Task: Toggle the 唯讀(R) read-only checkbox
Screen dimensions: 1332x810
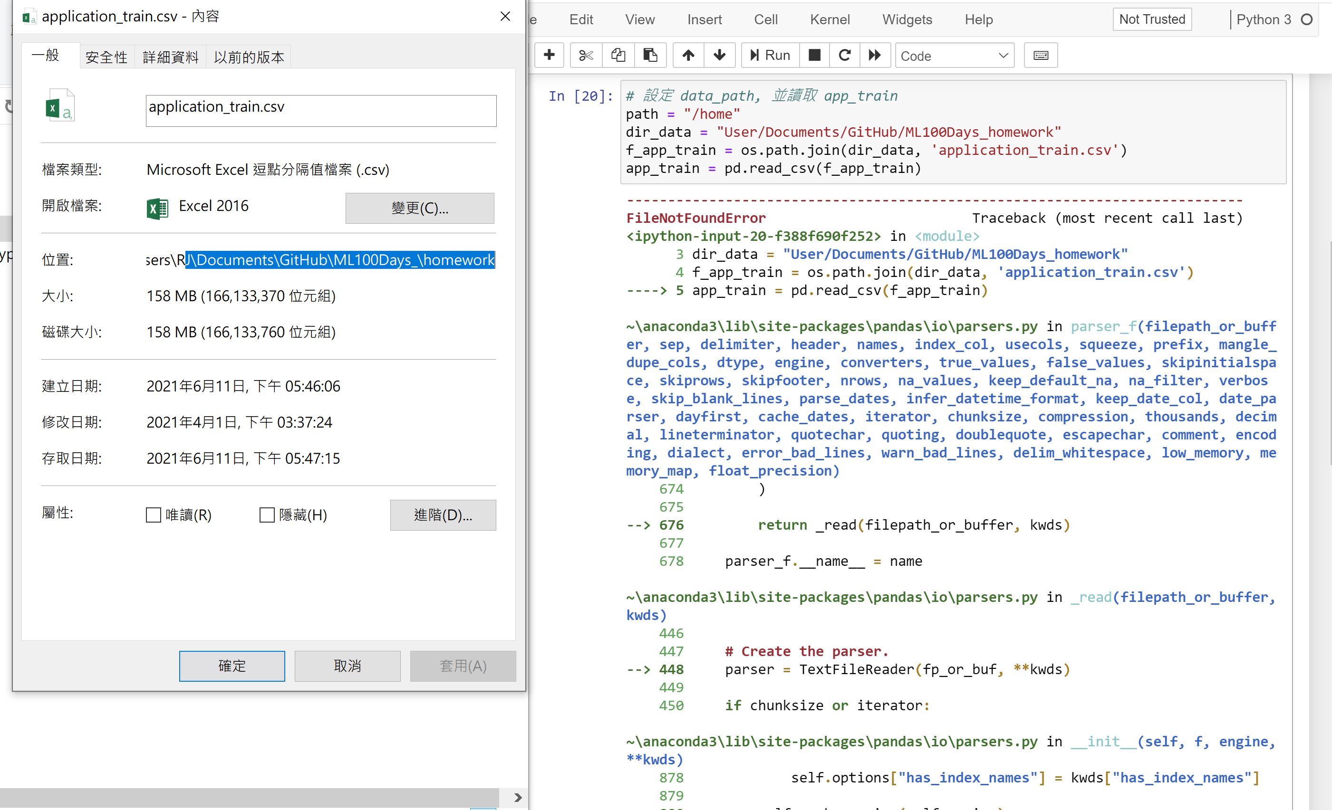Action: coord(154,515)
